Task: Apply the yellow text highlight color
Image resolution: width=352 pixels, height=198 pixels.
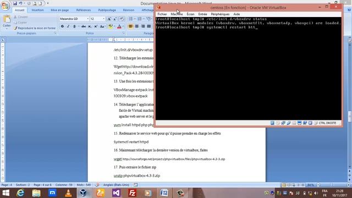Action: pyautogui.click(x=110, y=26)
